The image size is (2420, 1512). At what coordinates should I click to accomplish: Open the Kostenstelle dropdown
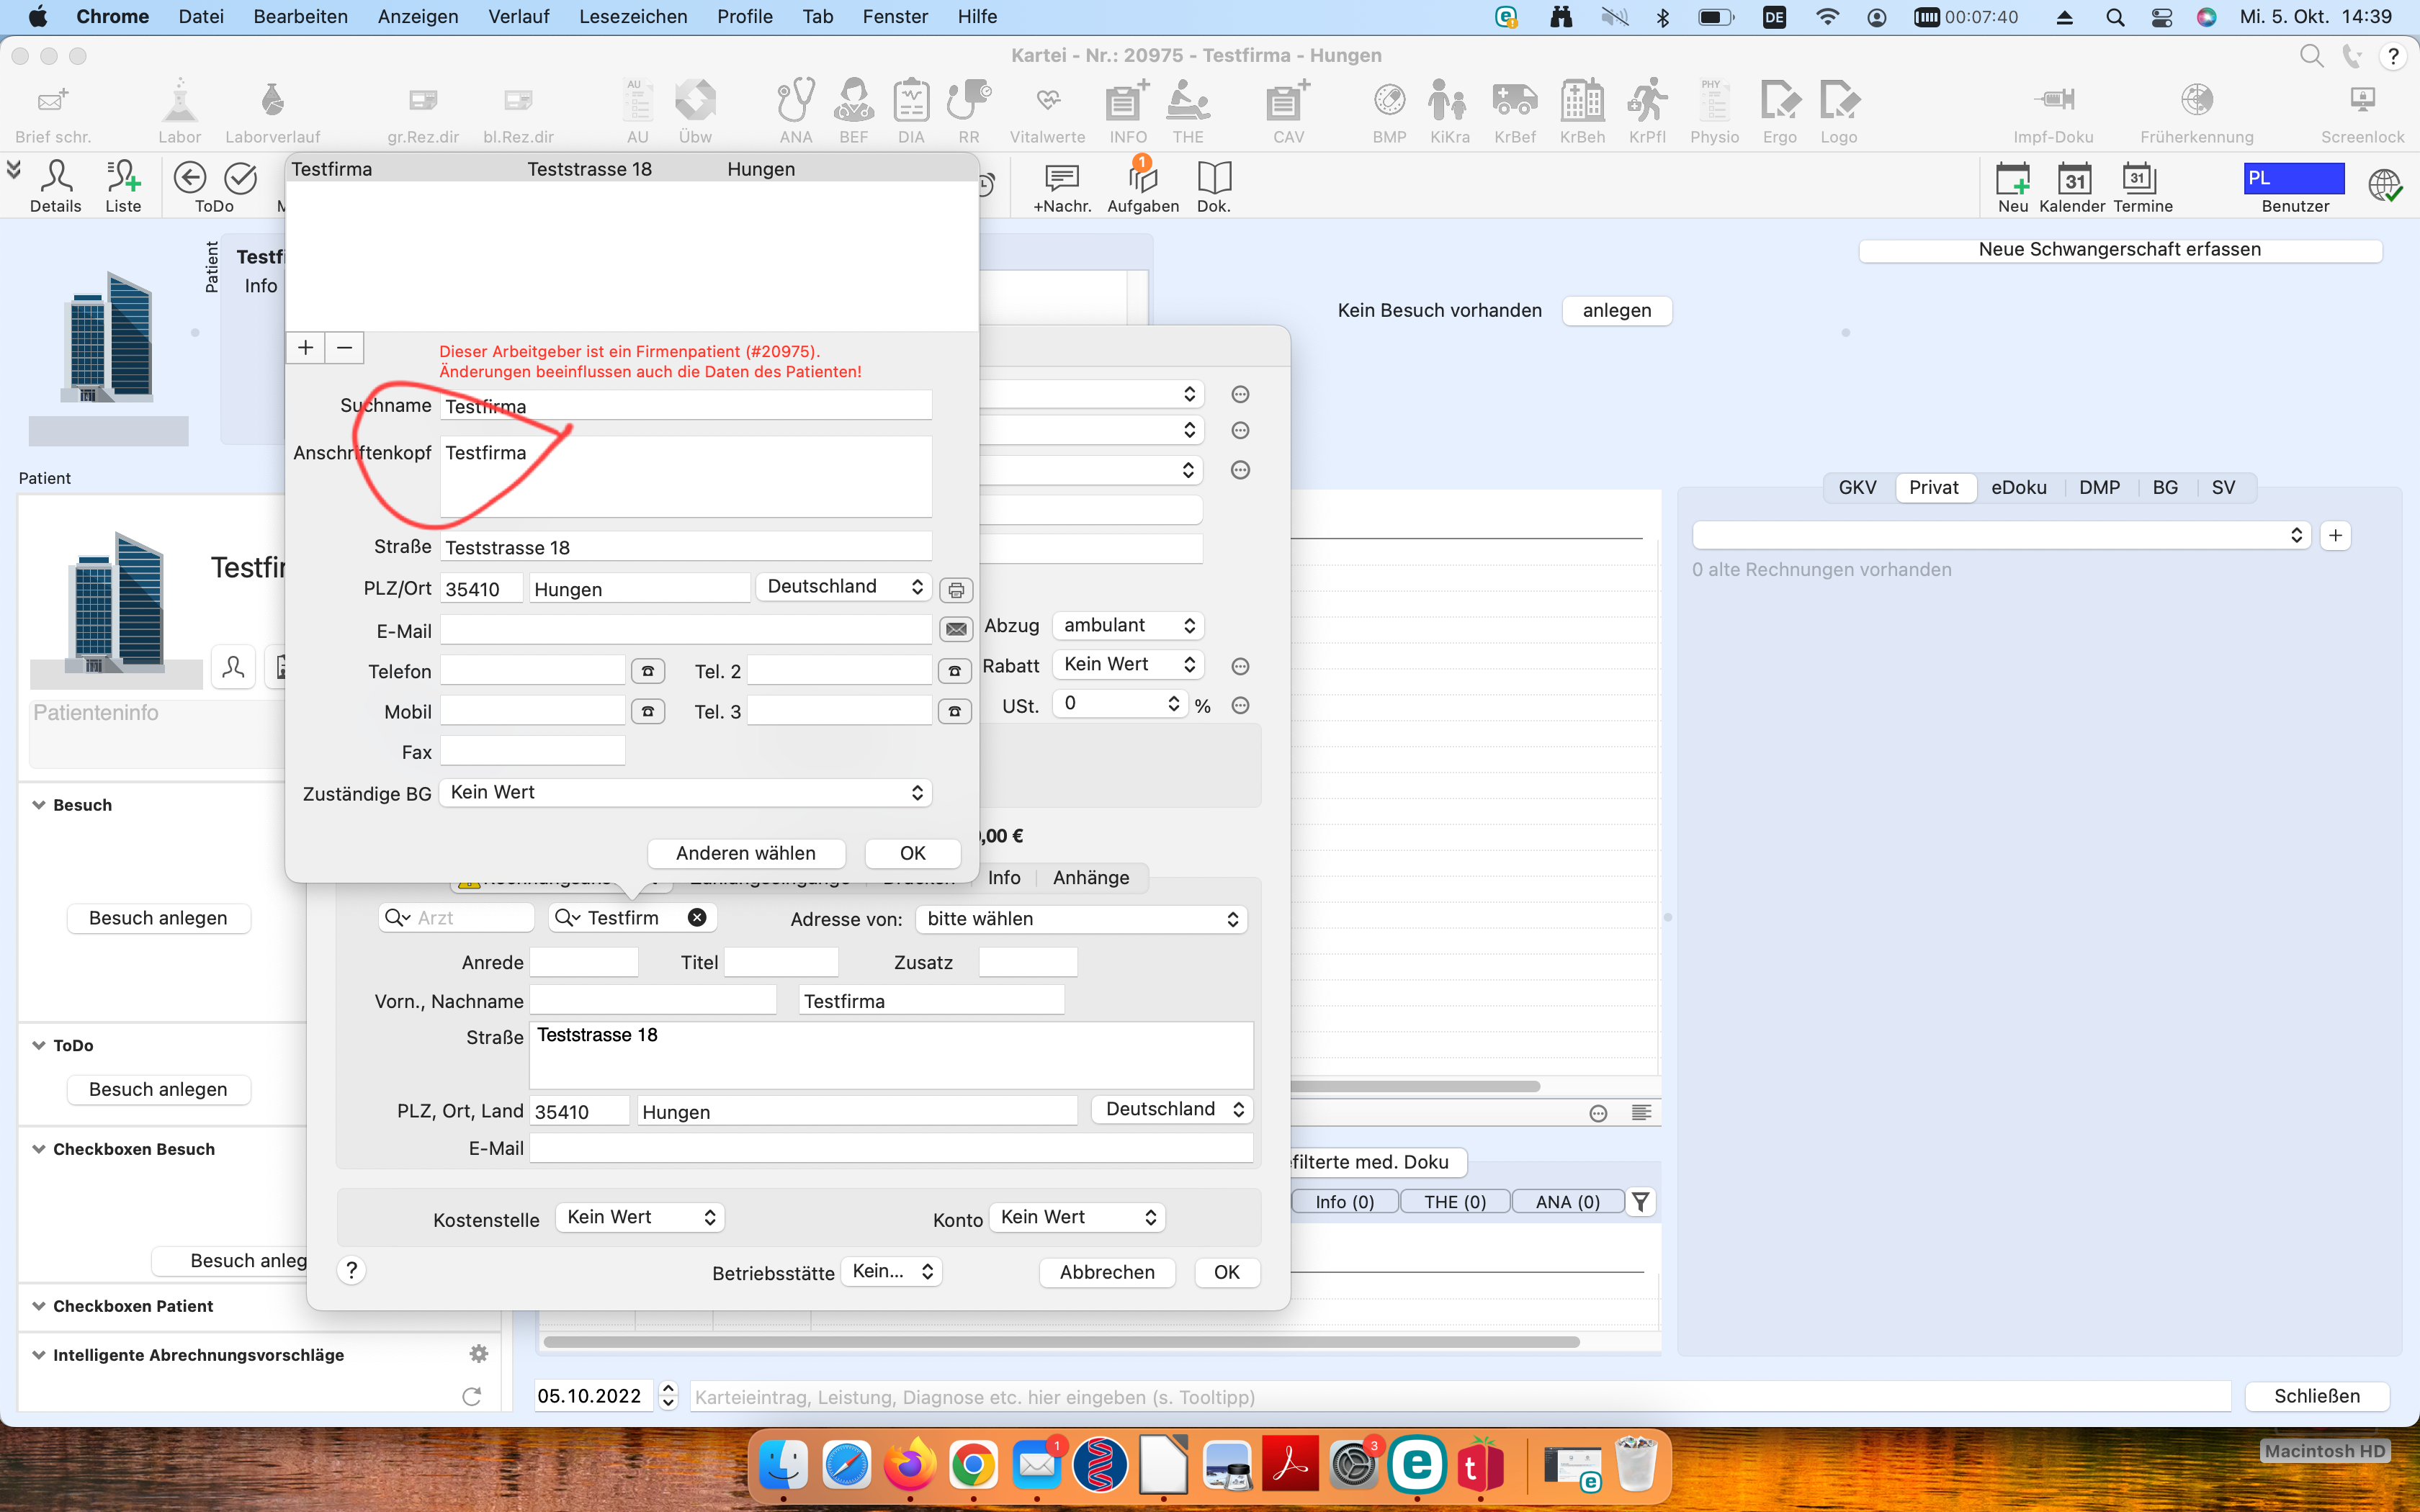tap(640, 1217)
